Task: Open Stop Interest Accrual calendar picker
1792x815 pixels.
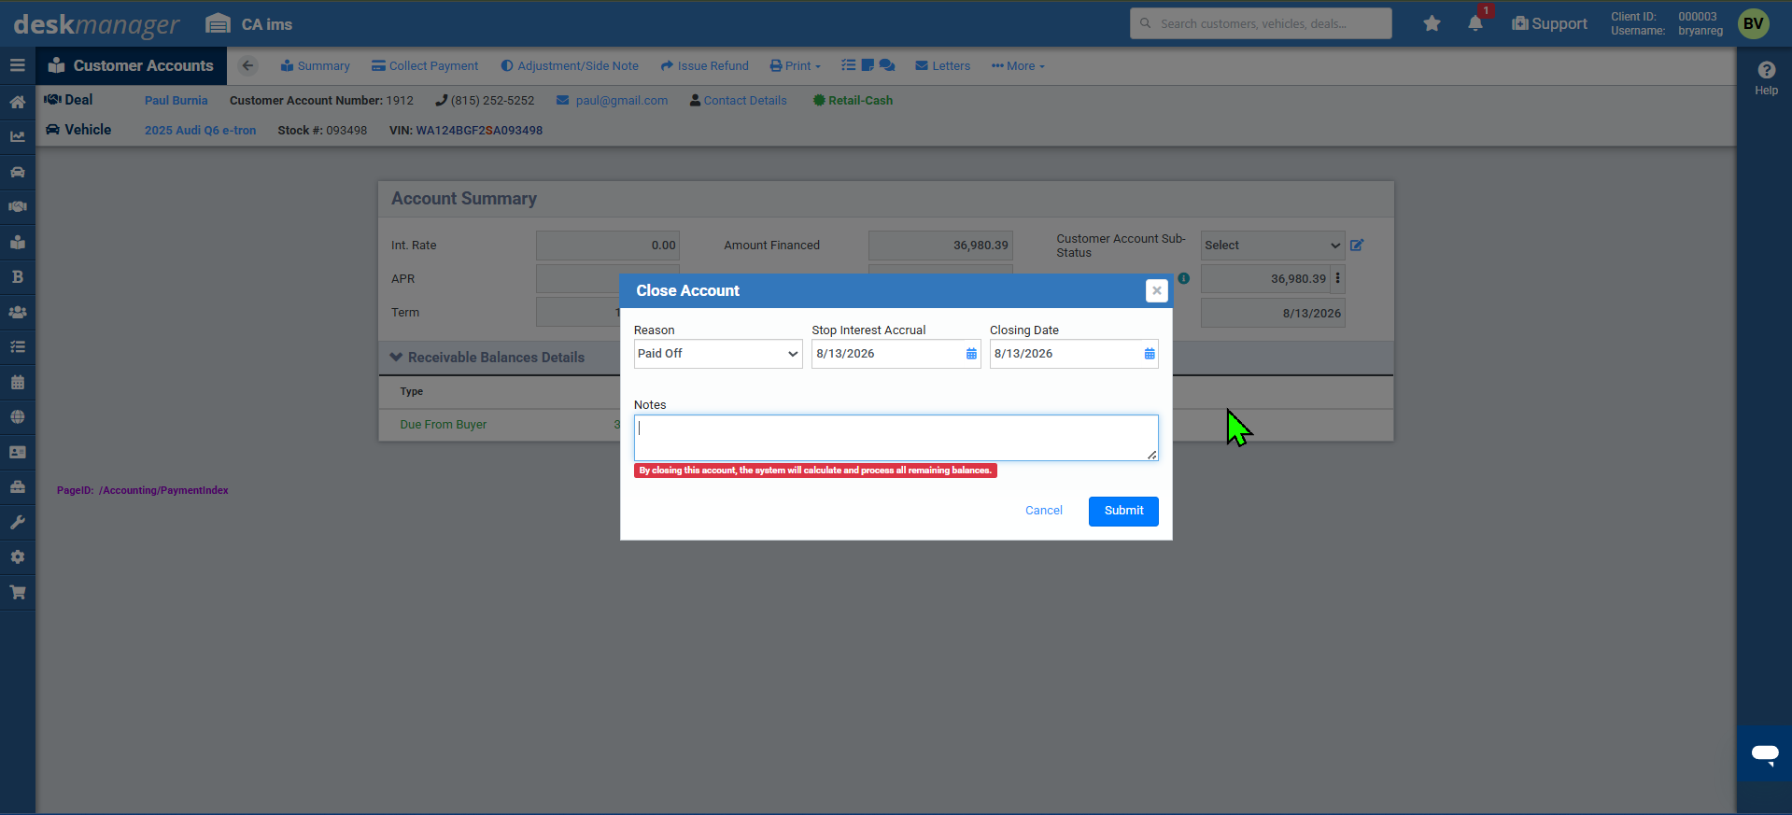Action: (x=971, y=354)
